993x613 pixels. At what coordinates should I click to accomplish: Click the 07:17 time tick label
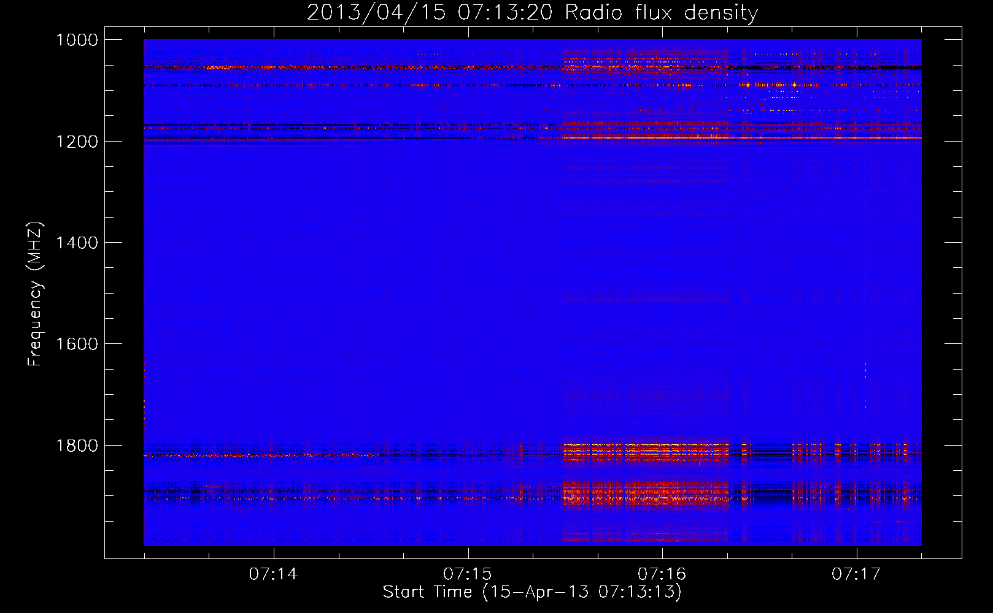[x=856, y=574]
